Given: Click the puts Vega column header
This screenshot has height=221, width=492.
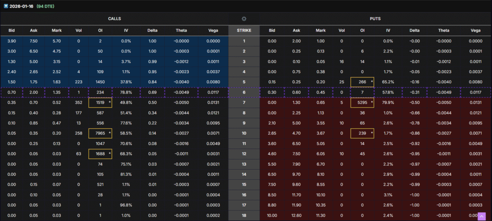Looking at the screenshot, I should 475,31.
